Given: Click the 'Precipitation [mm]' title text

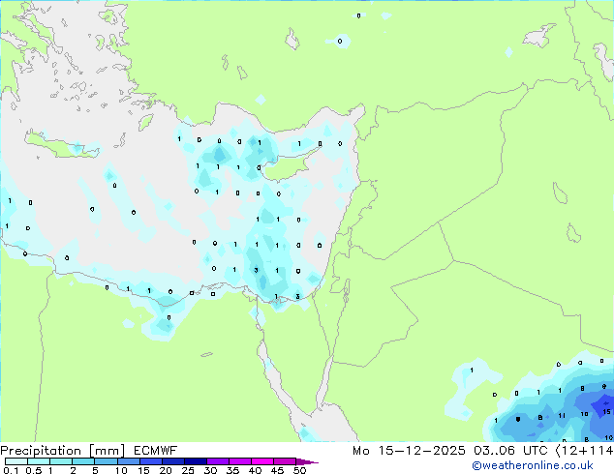Looking at the screenshot, I should pos(63,451).
